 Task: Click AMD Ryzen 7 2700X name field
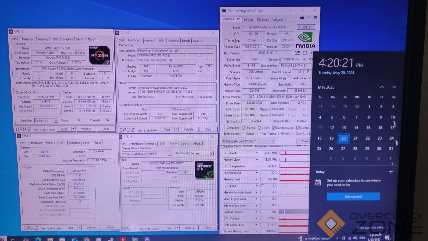[x=58, y=48]
